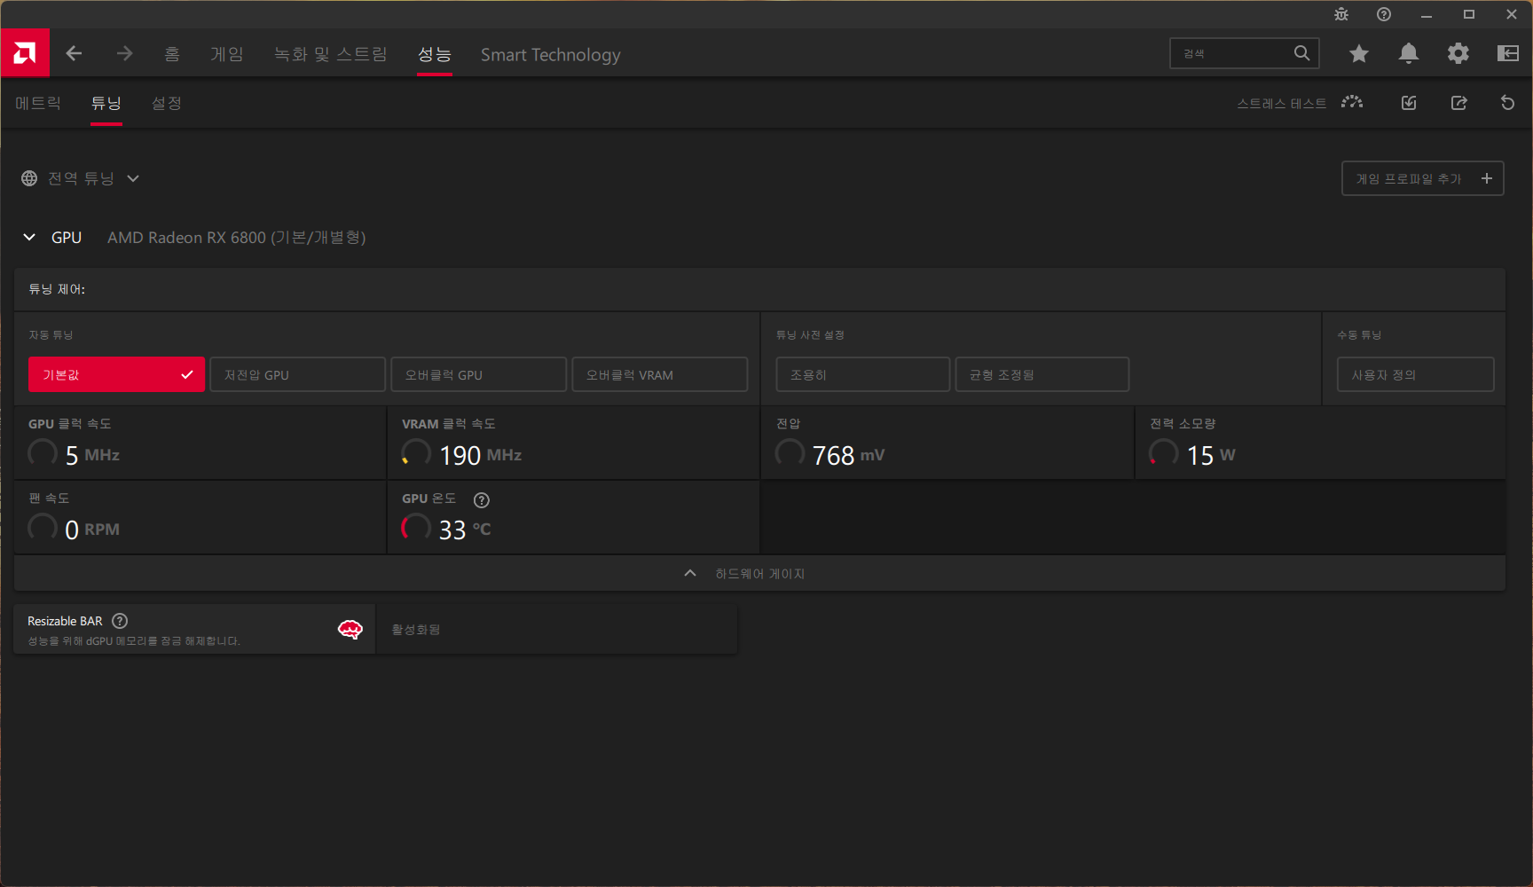Click the import profile icon

point(1409,103)
